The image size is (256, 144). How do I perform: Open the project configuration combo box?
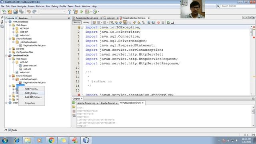[x=52, y=12]
